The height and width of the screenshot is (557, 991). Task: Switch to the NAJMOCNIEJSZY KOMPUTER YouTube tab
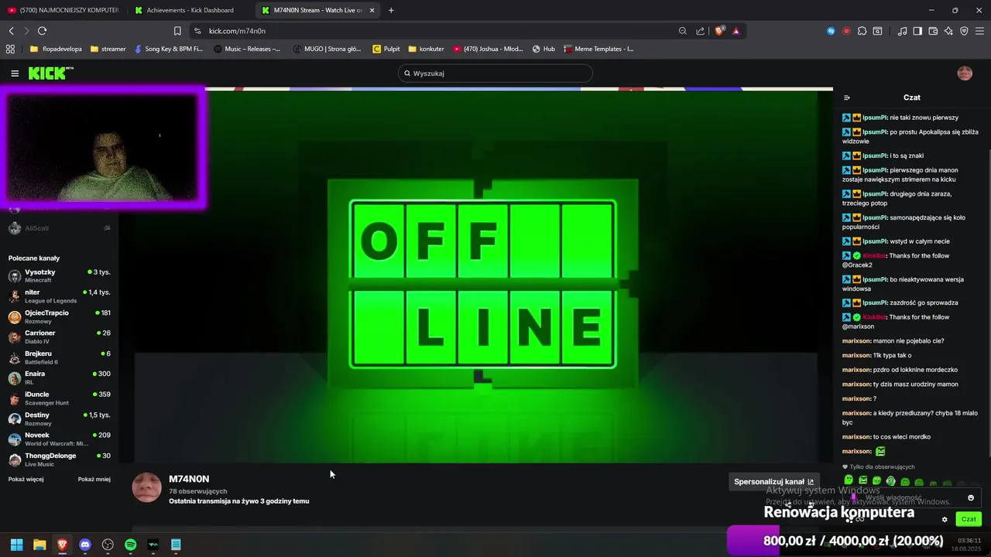tap(63, 10)
